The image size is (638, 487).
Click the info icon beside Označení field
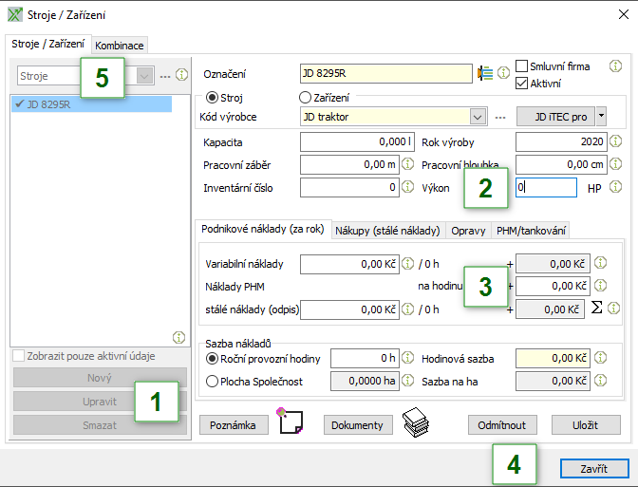tap(503, 73)
